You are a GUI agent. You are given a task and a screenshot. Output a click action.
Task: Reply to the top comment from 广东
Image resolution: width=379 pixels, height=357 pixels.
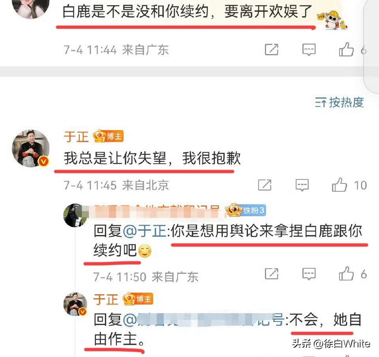tap(309, 50)
